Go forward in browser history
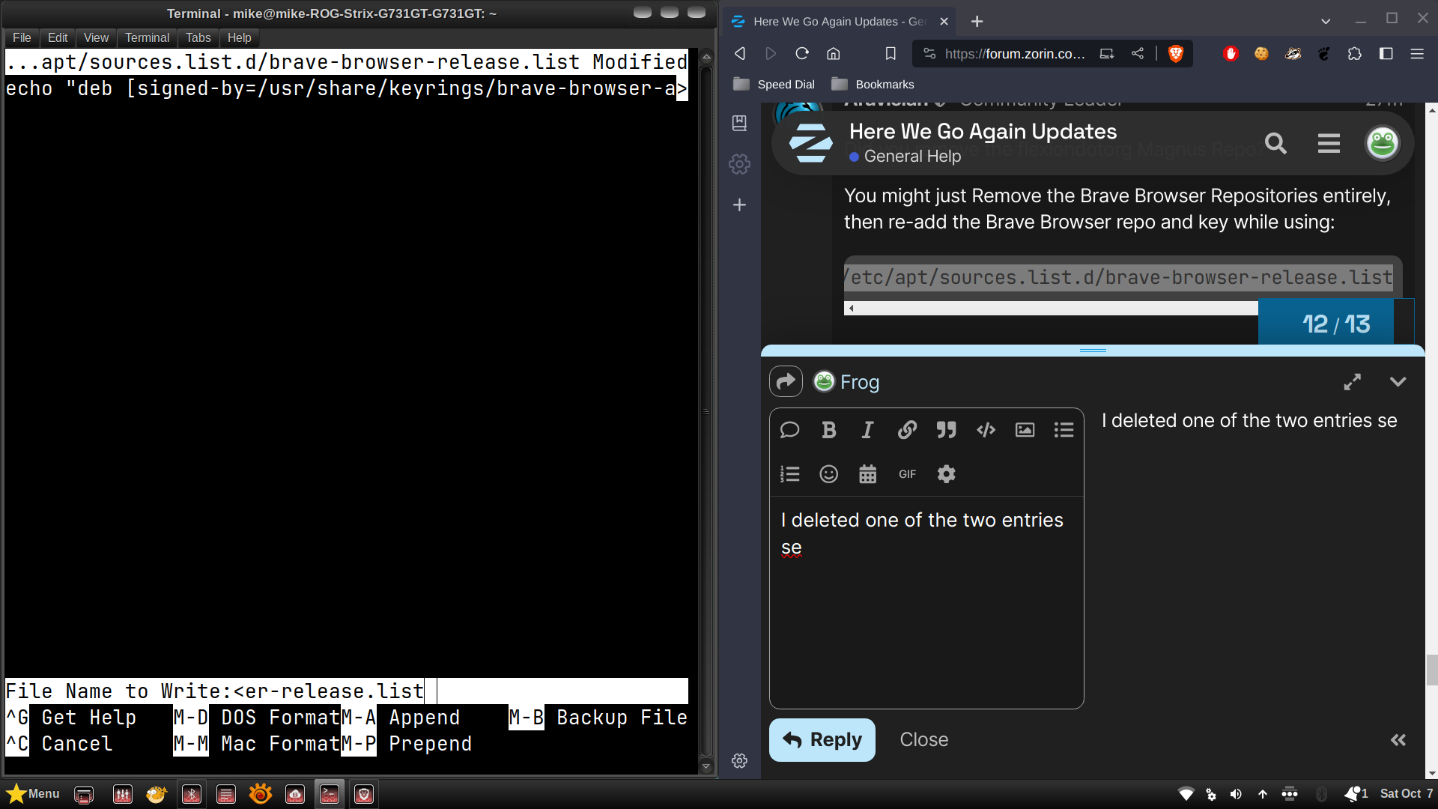The width and height of the screenshot is (1438, 809). tap(771, 53)
